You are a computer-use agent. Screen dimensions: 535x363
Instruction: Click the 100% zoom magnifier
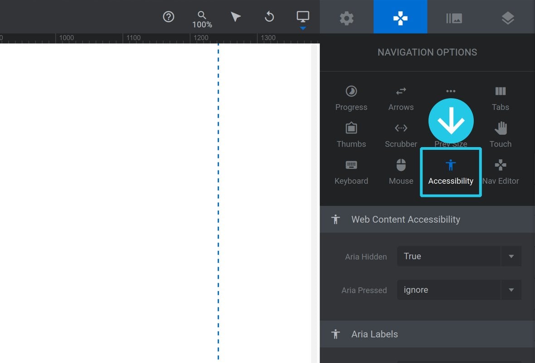(x=202, y=20)
